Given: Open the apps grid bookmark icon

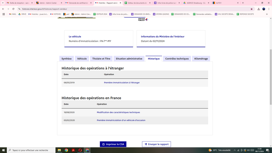Looking at the screenshot, I should click(x=4, y=14).
